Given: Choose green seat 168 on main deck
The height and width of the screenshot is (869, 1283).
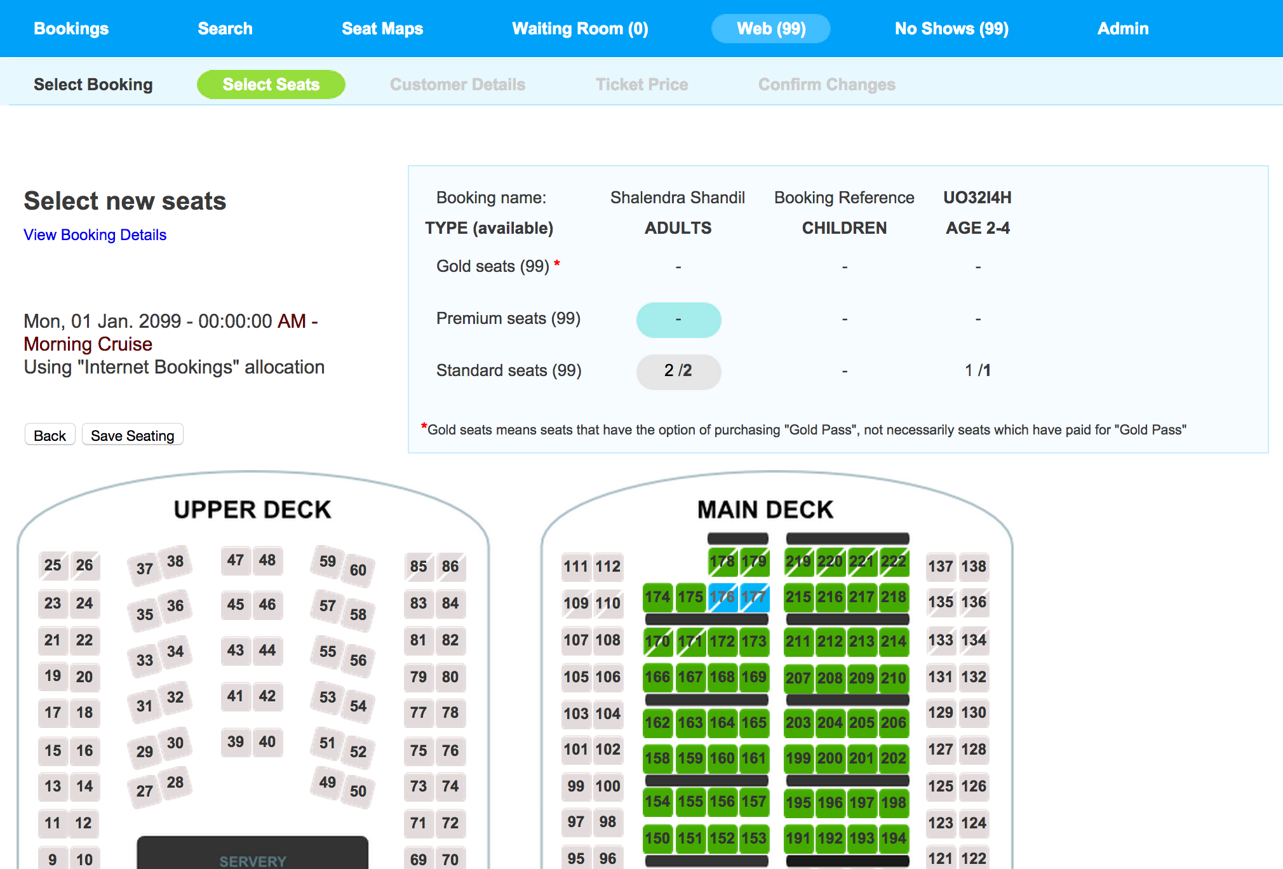Looking at the screenshot, I should 722,677.
